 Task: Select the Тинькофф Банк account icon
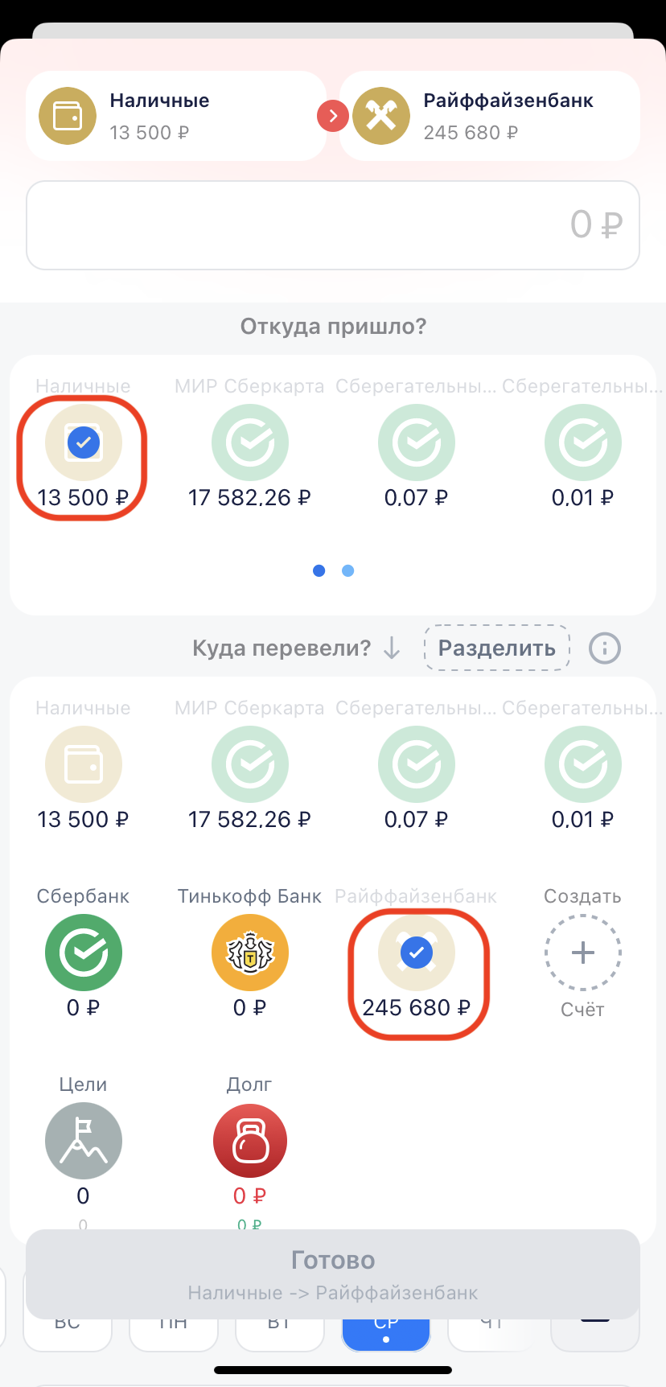[250, 953]
